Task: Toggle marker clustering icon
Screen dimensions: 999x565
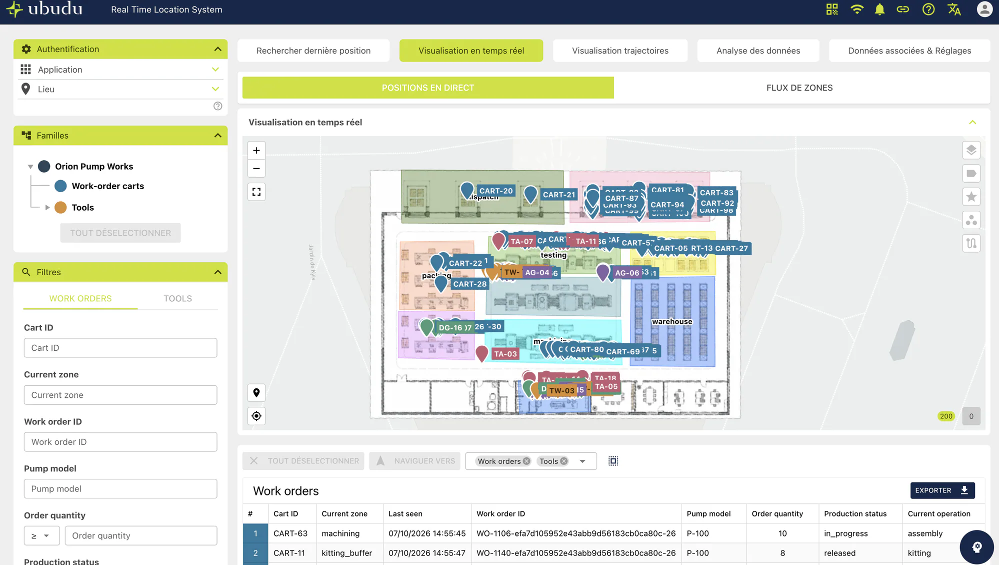Action: pyautogui.click(x=971, y=220)
